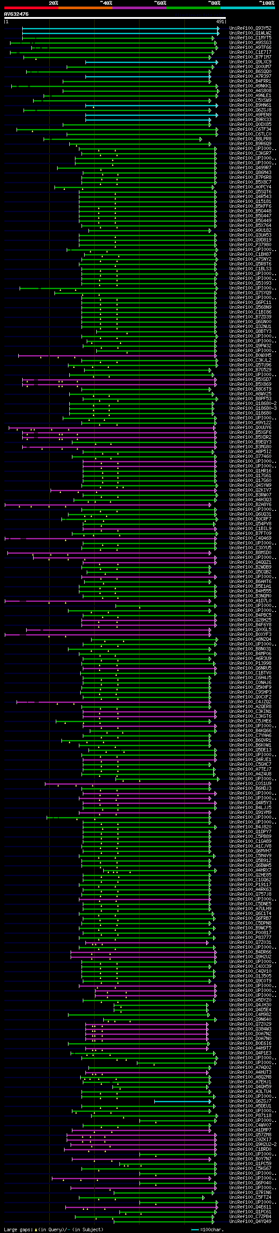Image resolution: width=279 pixels, height=1233 pixels.
Task: Select hit label UniRef100_P19117
Action: coord(250,884)
